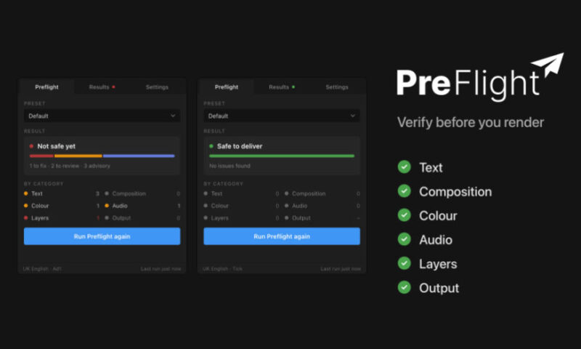Open Results tab with the red dot
Image resolution: width=581 pixels, height=349 pixels.
(x=102, y=87)
